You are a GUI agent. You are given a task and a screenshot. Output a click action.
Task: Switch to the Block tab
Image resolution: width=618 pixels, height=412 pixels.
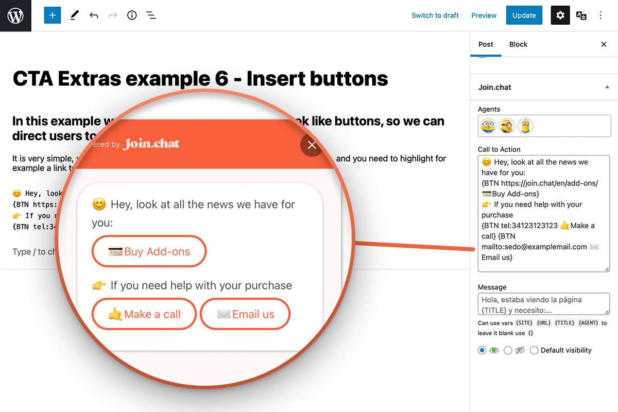[518, 44]
